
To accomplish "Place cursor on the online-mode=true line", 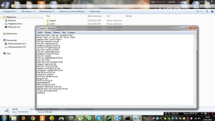I will [x=47, y=76].
